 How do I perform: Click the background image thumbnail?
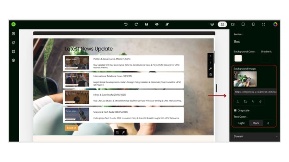[x=245, y=79]
